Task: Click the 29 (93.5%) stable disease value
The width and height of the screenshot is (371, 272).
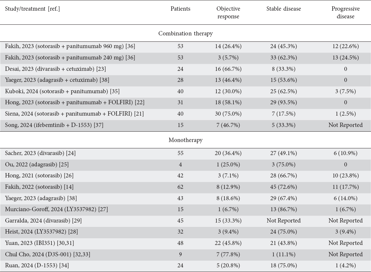Action: (x=284, y=103)
